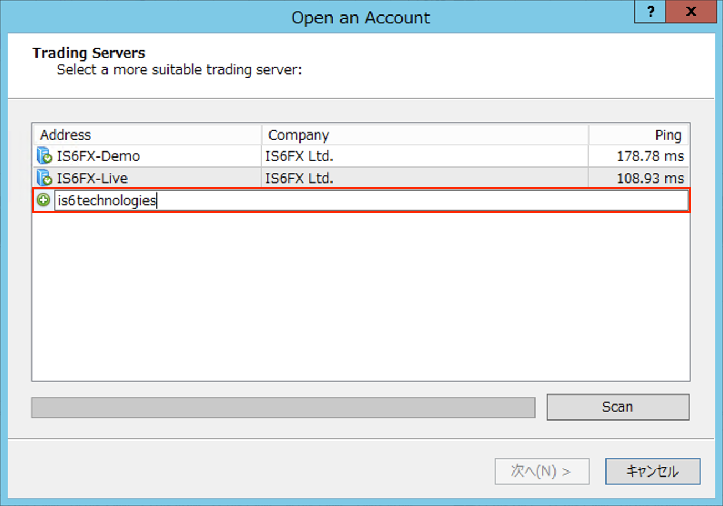Click the scan progress bar

coord(283,407)
